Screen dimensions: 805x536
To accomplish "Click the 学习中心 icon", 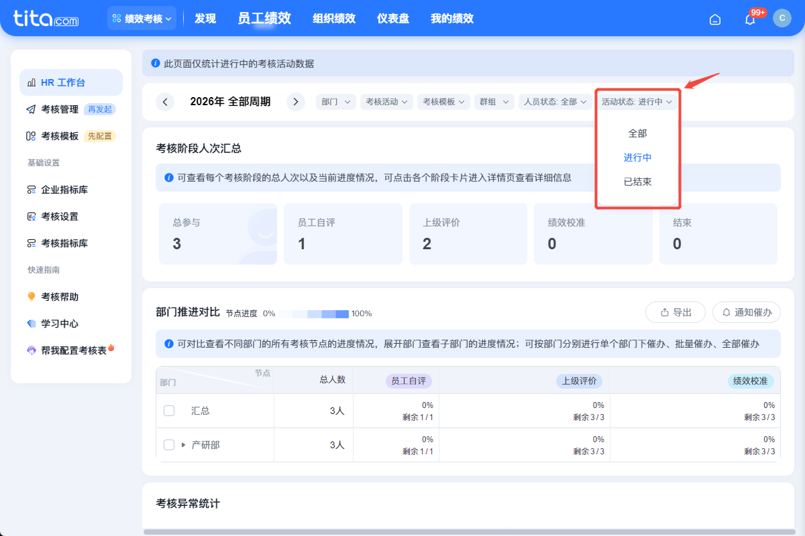I will point(31,324).
